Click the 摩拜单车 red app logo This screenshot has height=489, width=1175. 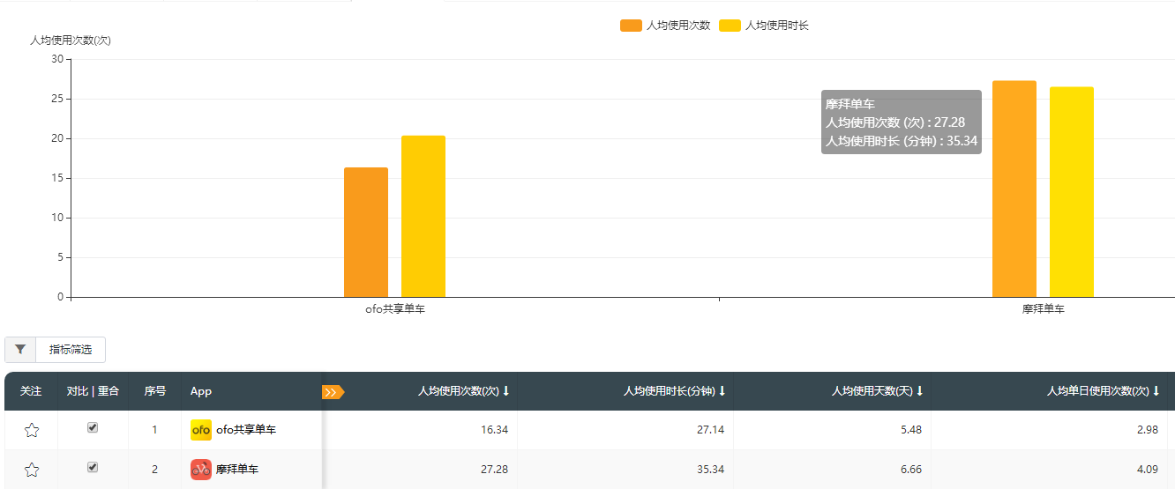point(201,470)
